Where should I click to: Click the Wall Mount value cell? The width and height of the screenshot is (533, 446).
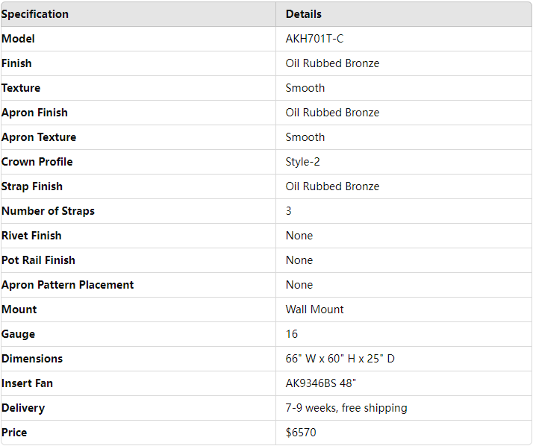[315, 310]
